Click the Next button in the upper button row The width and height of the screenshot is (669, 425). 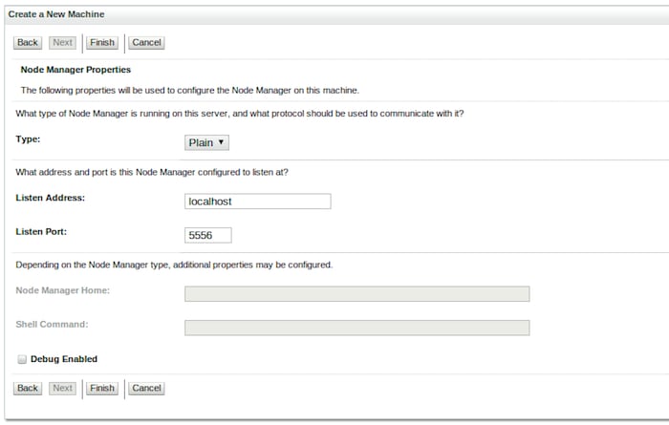pos(62,42)
